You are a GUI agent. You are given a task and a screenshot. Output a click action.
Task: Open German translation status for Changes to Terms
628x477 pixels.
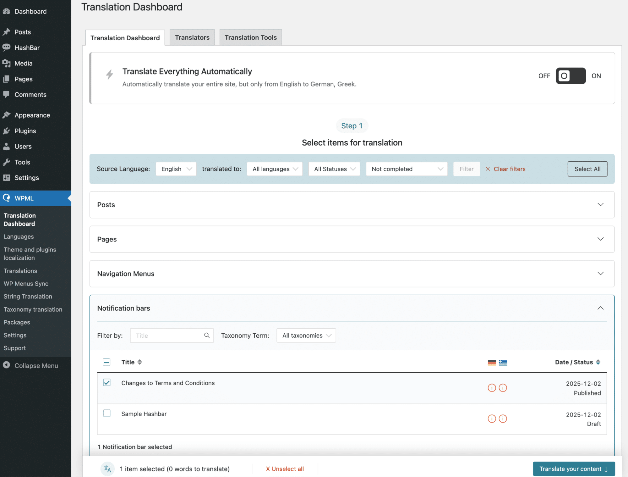tap(491, 388)
